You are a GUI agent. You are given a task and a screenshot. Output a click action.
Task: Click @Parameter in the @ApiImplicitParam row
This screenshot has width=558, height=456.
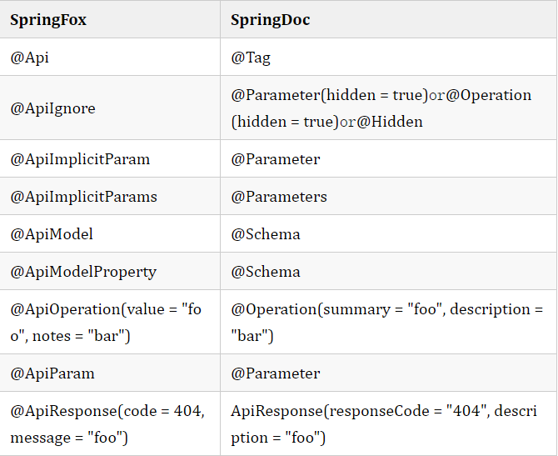click(x=276, y=158)
